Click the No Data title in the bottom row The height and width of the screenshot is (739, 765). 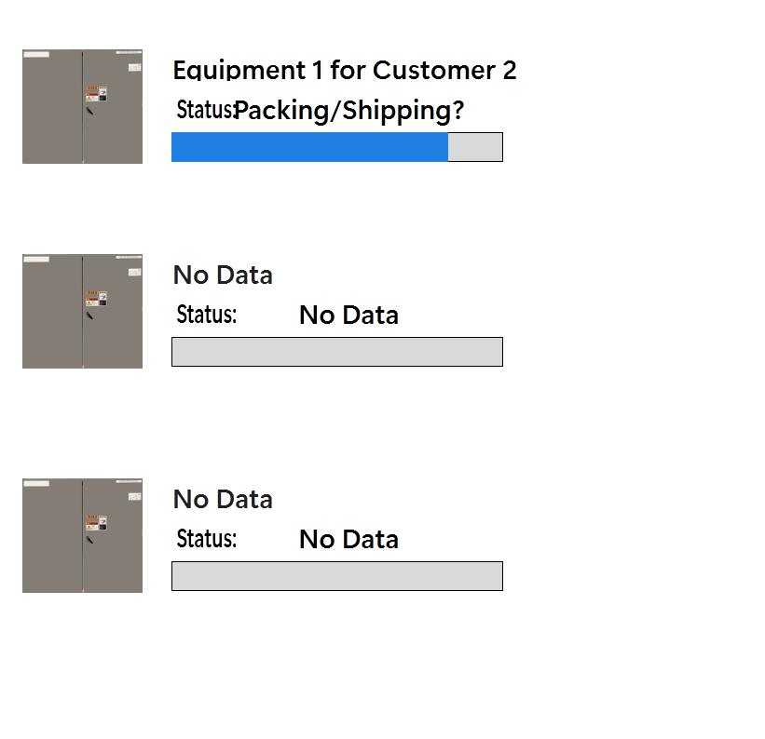pyautogui.click(x=223, y=499)
